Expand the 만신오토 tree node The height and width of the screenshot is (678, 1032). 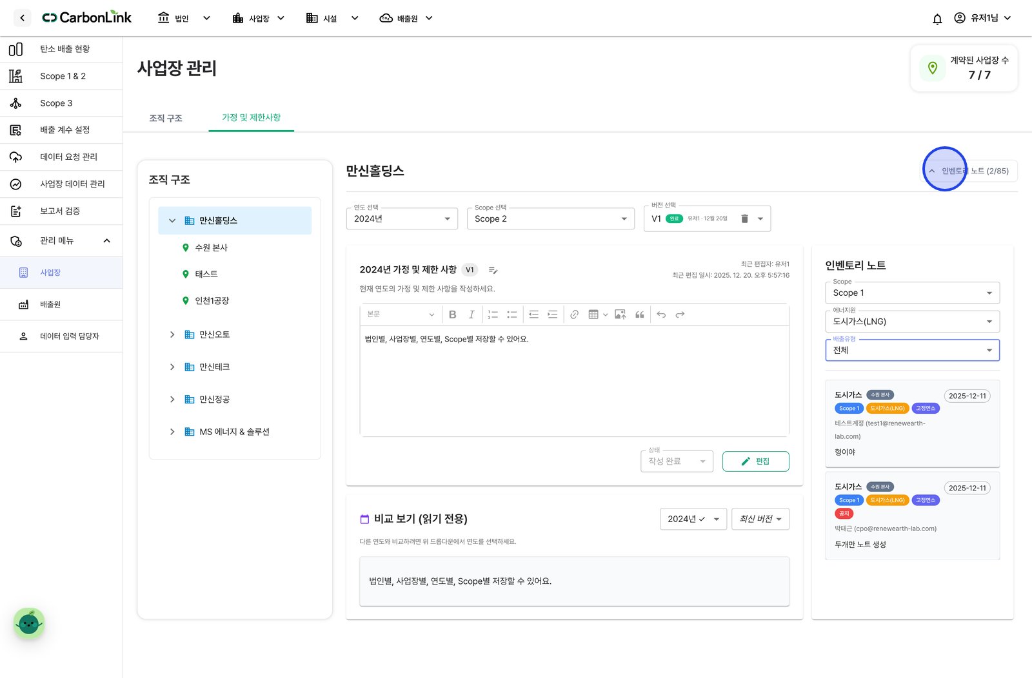coord(172,334)
